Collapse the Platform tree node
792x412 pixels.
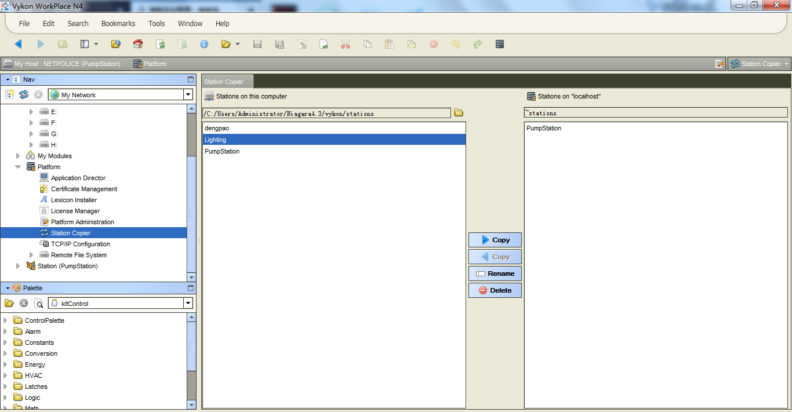click(18, 167)
